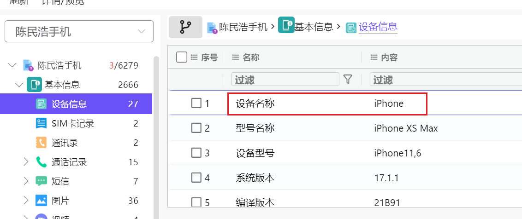Viewport: 522px width, 219px height.
Task: Click the SIM卡记录 card icon
Action: pos(42,123)
